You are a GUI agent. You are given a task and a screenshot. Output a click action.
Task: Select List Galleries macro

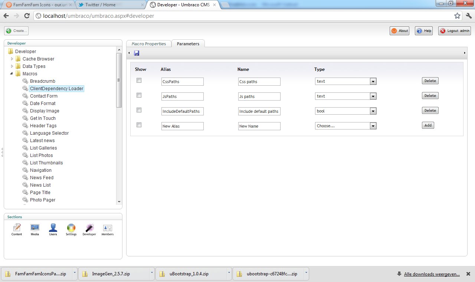43,148
